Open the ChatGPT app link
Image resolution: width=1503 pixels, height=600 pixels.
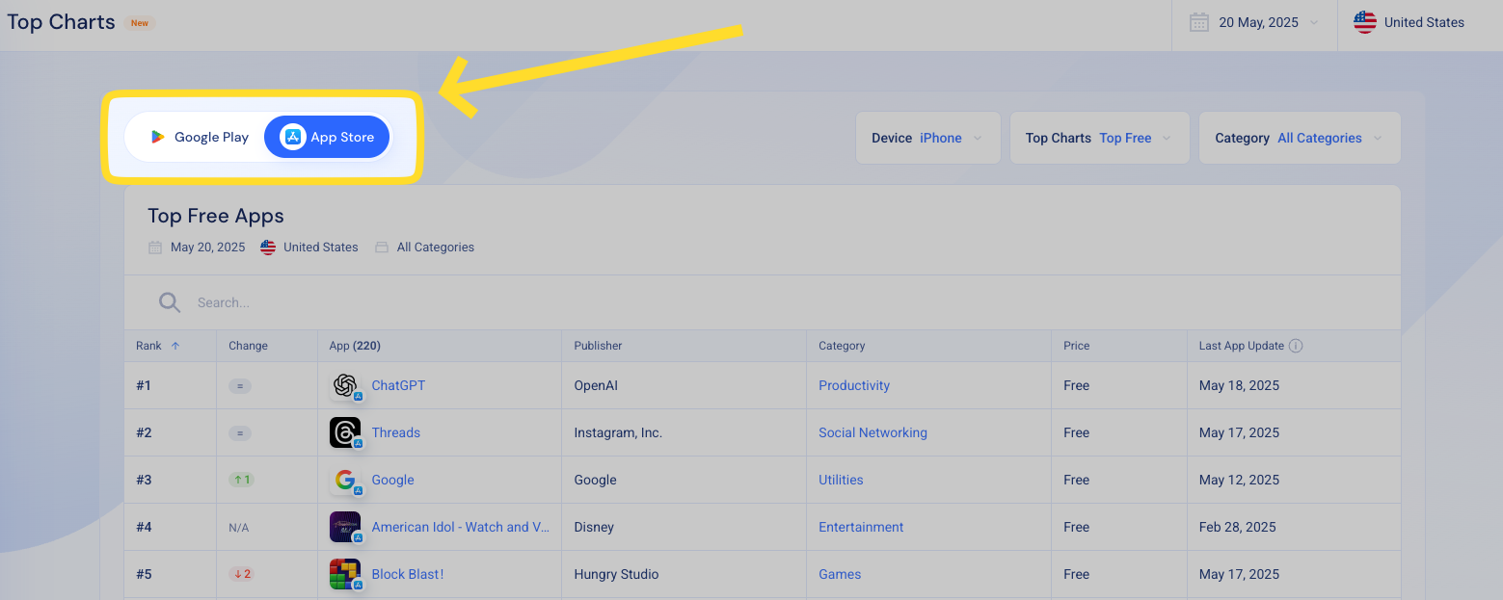(398, 385)
